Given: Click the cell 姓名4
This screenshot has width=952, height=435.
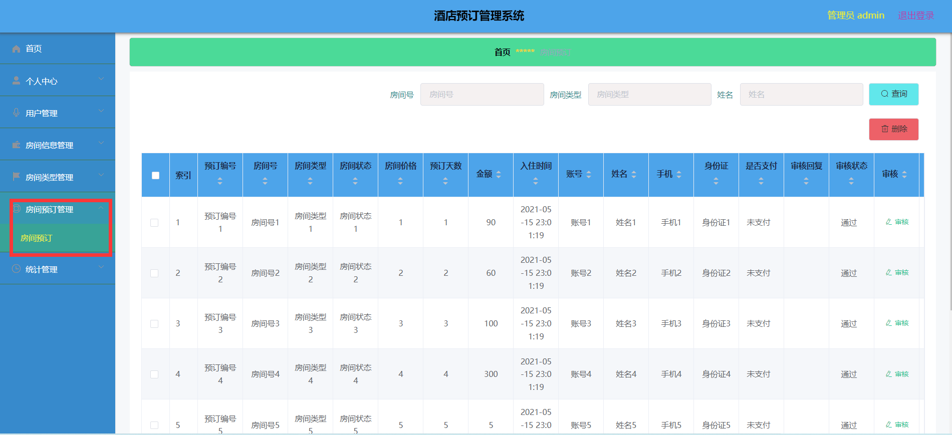Looking at the screenshot, I should pos(626,374).
